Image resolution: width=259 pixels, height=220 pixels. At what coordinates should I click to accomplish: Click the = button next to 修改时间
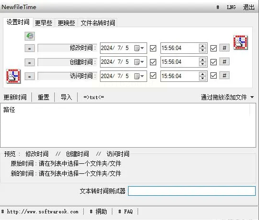(30, 49)
